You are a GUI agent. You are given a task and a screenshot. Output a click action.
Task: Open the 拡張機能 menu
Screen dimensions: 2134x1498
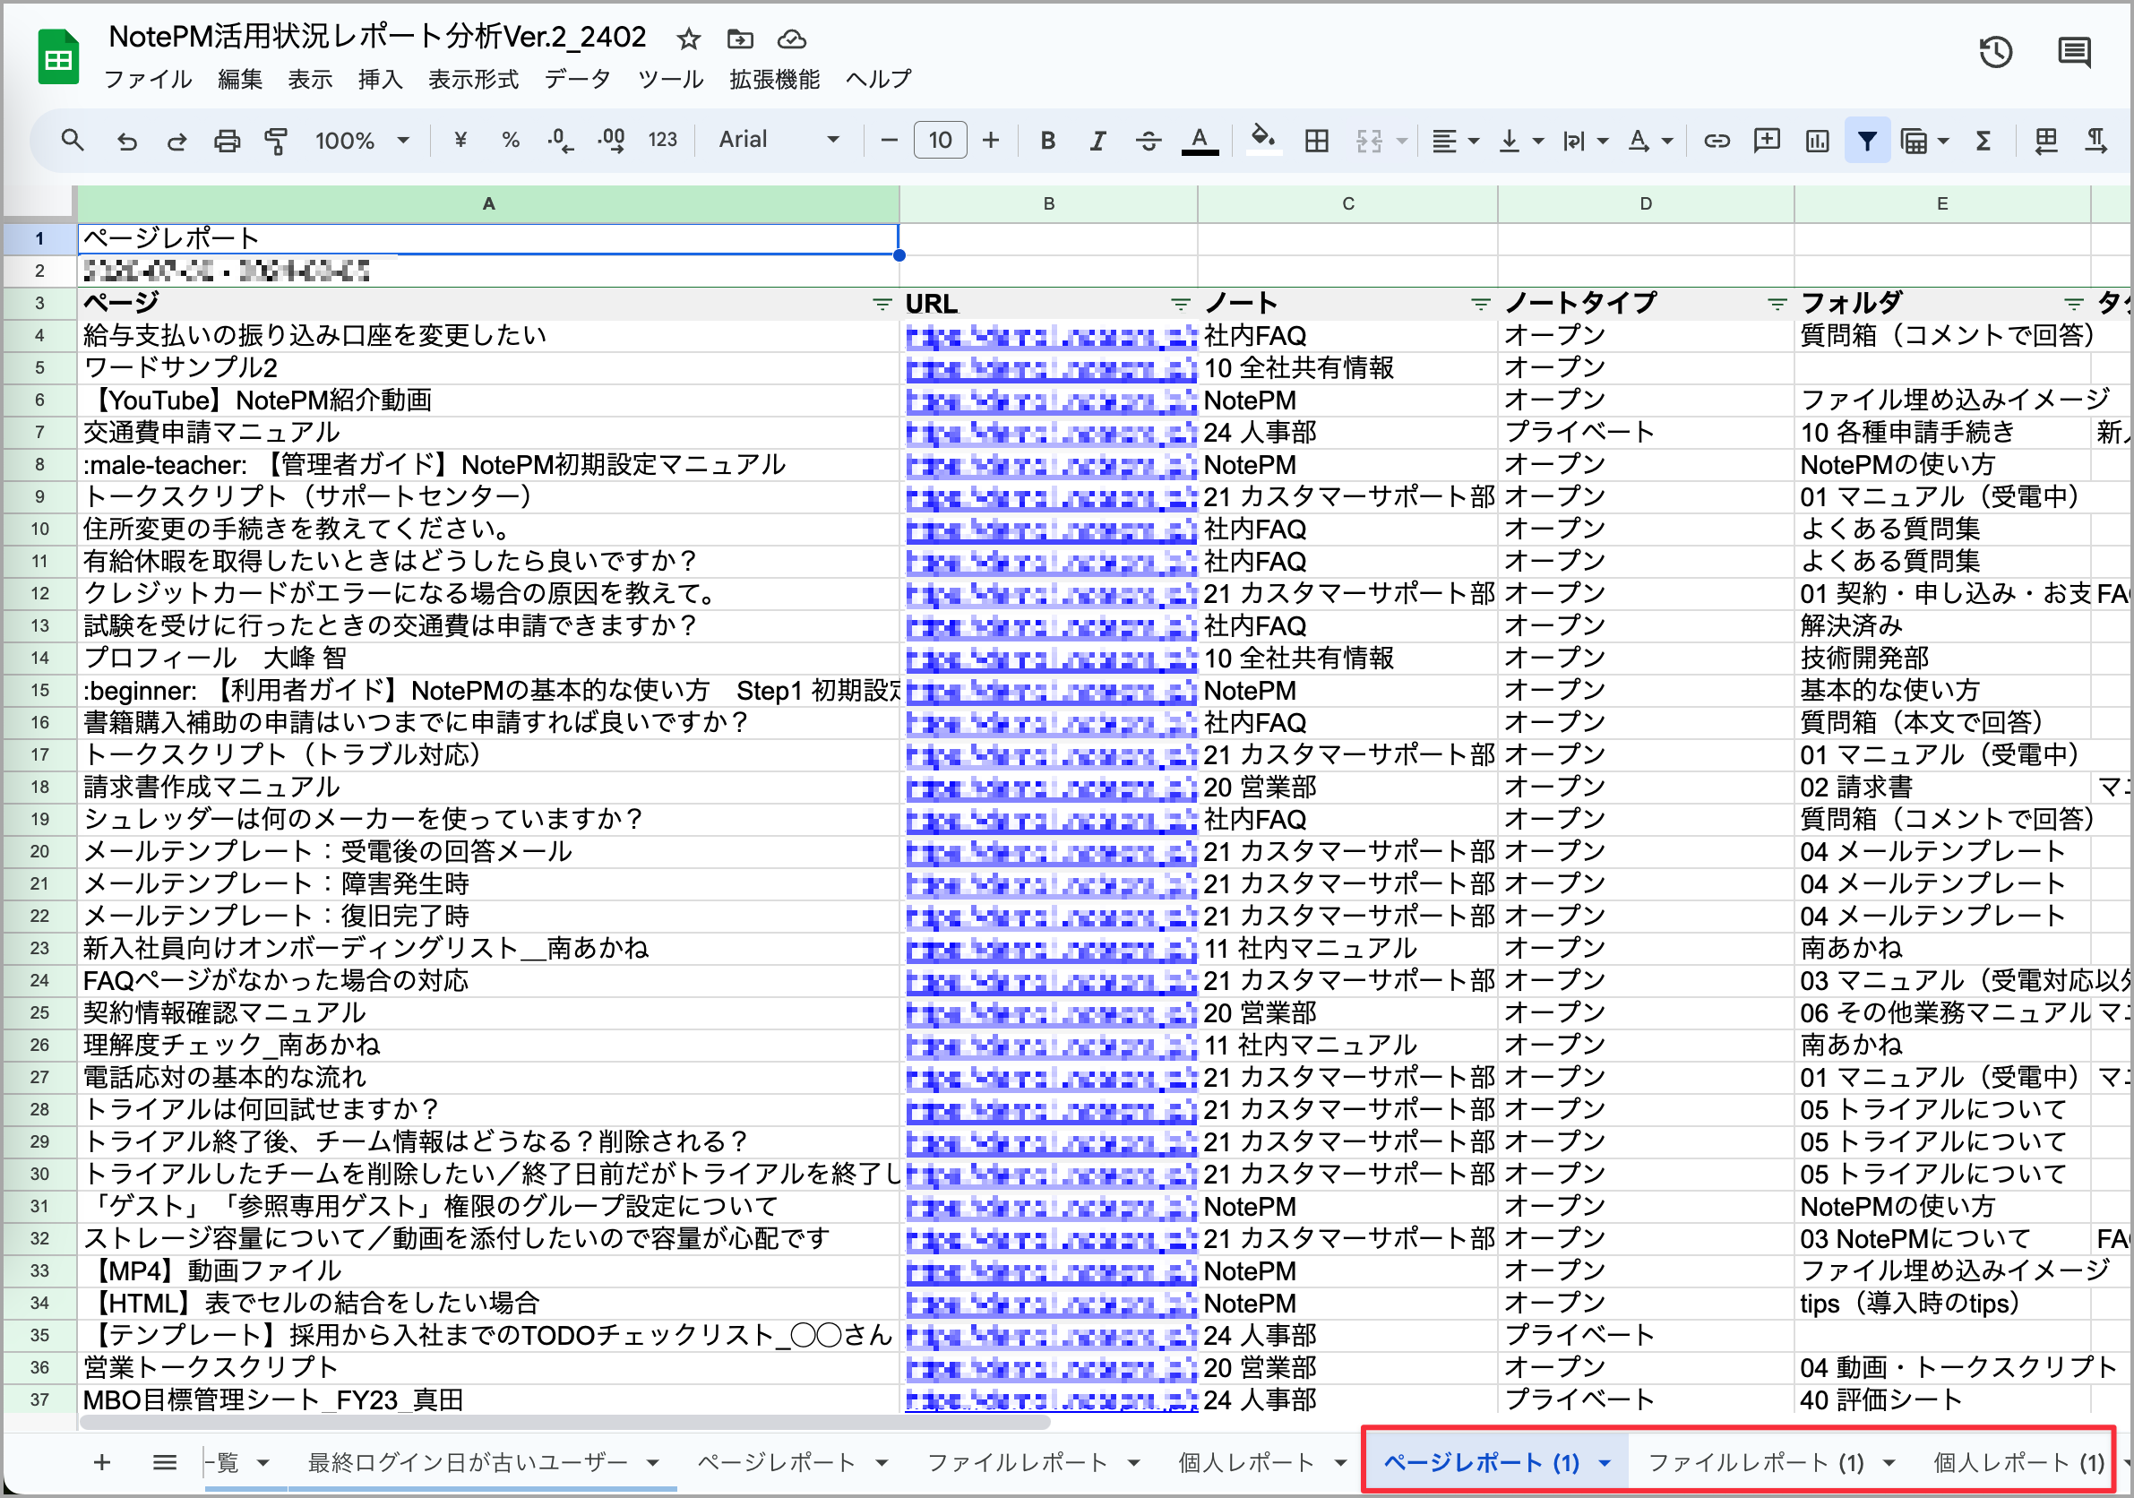[x=774, y=80]
